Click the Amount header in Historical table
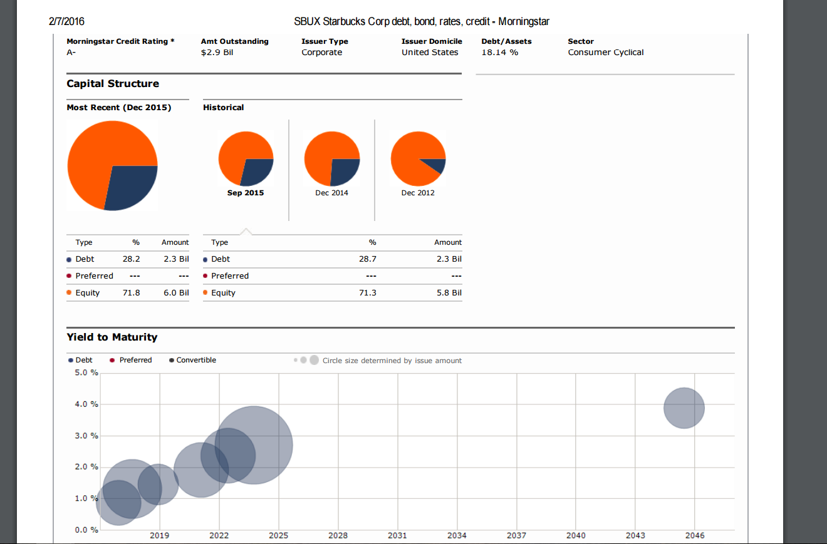The image size is (827, 544). (448, 242)
